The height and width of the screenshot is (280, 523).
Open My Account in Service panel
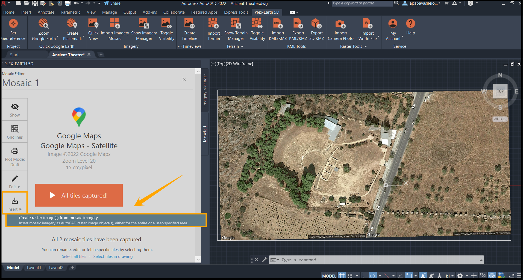[x=393, y=29]
